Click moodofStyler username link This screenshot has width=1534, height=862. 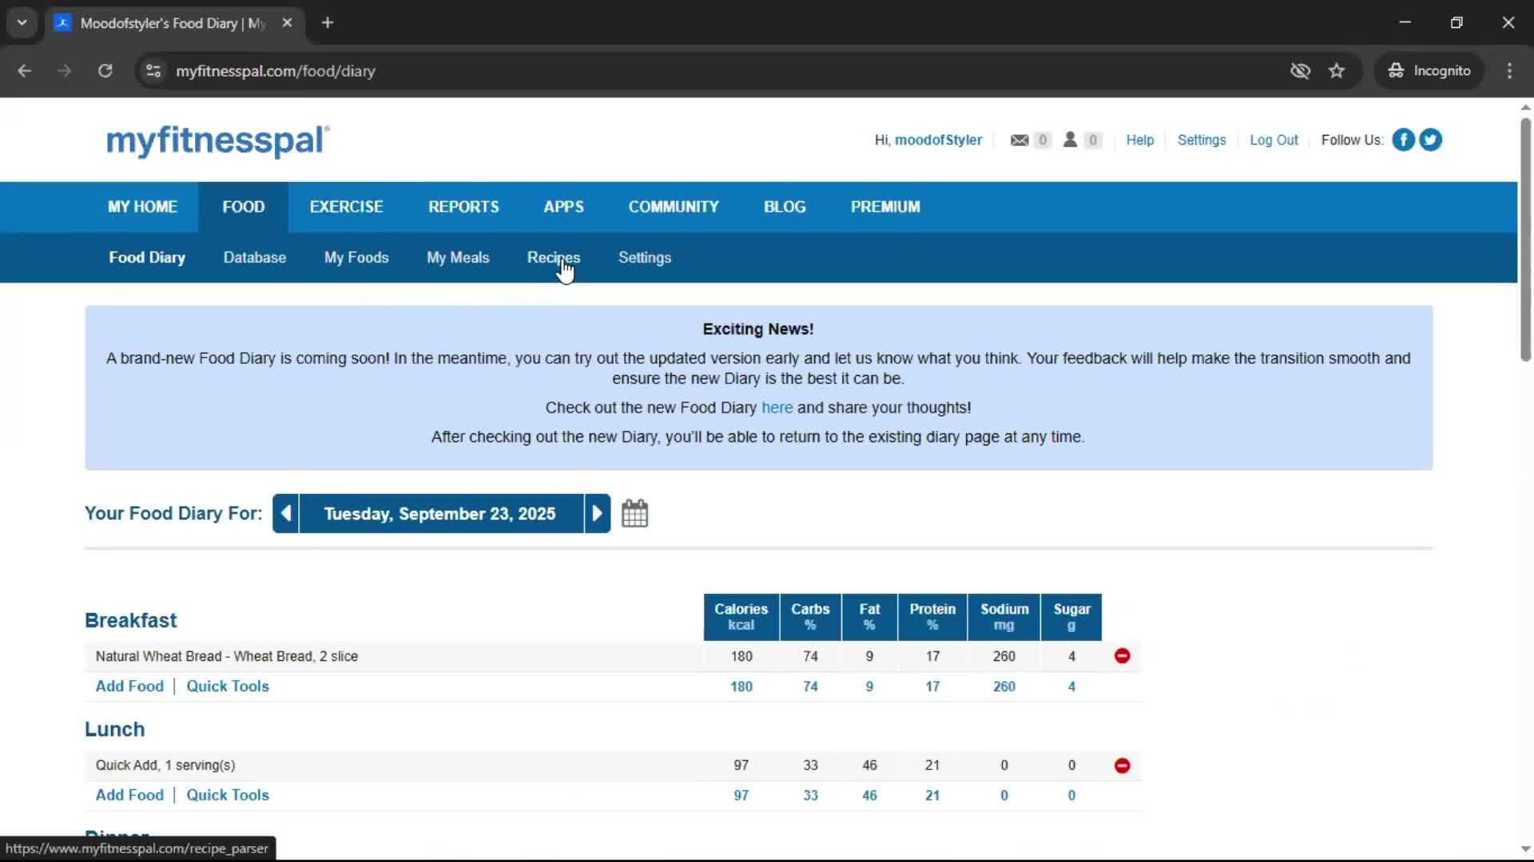(x=938, y=140)
